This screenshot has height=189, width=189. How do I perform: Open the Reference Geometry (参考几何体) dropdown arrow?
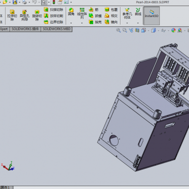[x=127, y=23]
